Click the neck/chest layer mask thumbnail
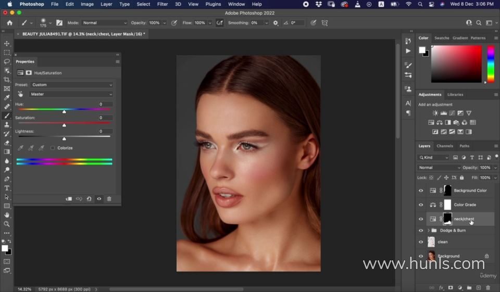Image resolution: width=500 pixels, height=292 pixels. point(447,219)
